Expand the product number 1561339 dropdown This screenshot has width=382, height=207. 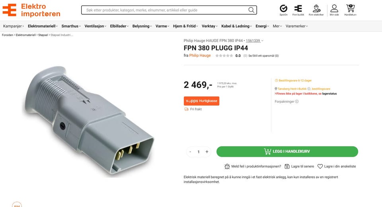coord(254,41)
